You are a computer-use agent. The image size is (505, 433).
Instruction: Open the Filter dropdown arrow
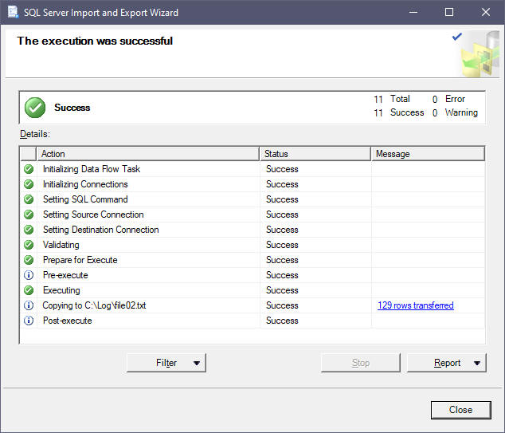197,363
